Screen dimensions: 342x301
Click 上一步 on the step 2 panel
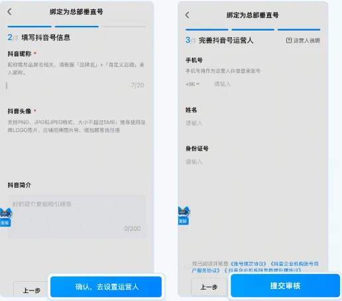[x=31, y=290]
